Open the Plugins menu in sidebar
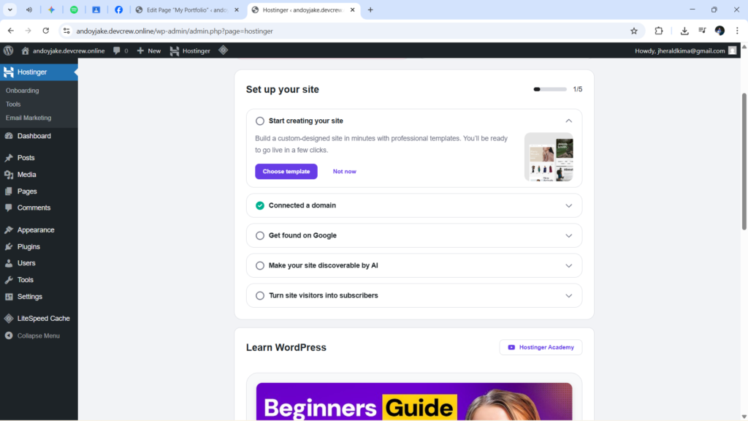This screenshot has width=748, height=421. click(28, 246)
